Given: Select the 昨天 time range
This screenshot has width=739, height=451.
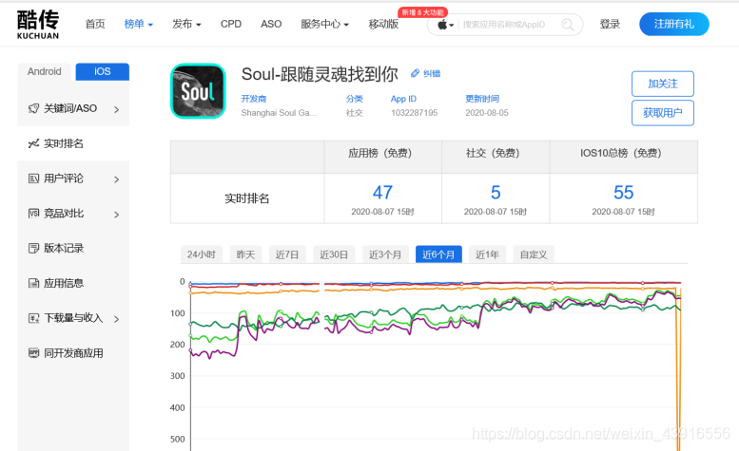Looking at the screenshot, I should pyautogui.click(x=245, y=254).
